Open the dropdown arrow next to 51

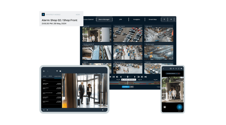tap(48, 71)
